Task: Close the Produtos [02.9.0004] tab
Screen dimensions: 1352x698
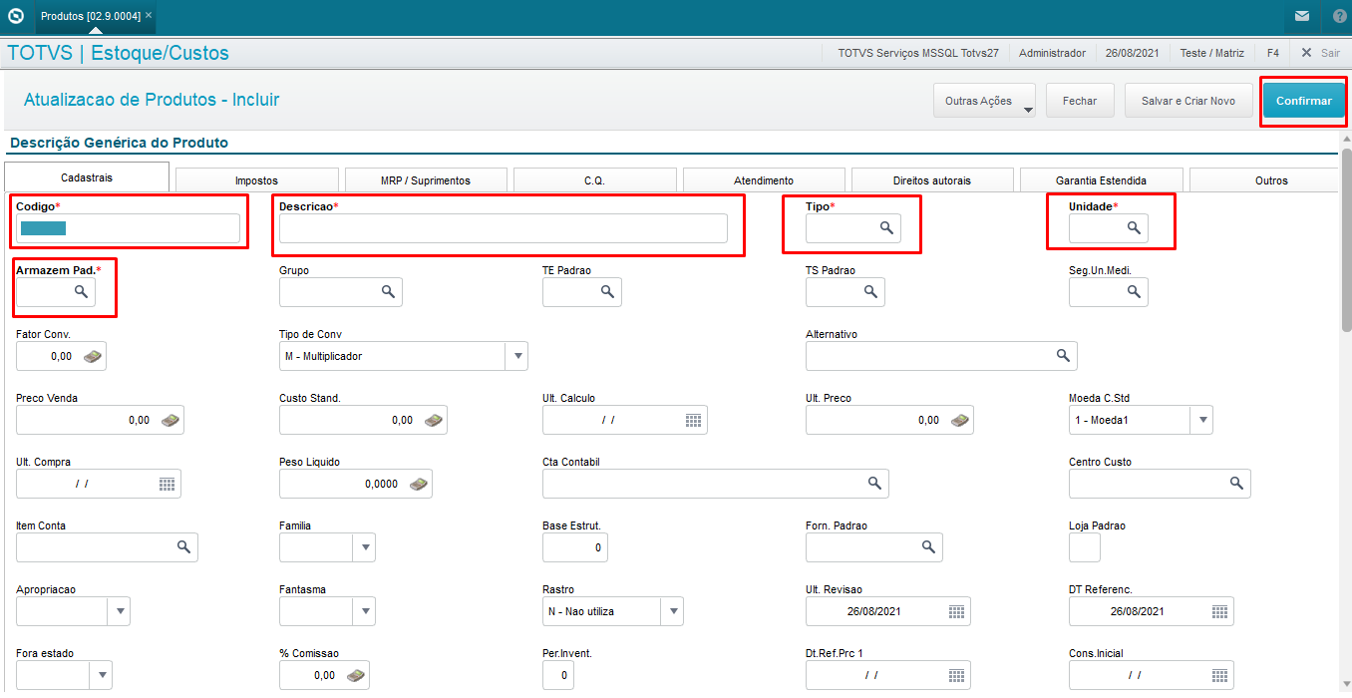Action: [149, 16]
